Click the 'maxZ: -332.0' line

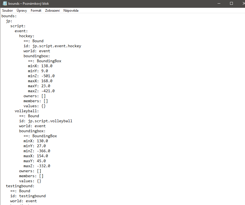coord(37,166)
